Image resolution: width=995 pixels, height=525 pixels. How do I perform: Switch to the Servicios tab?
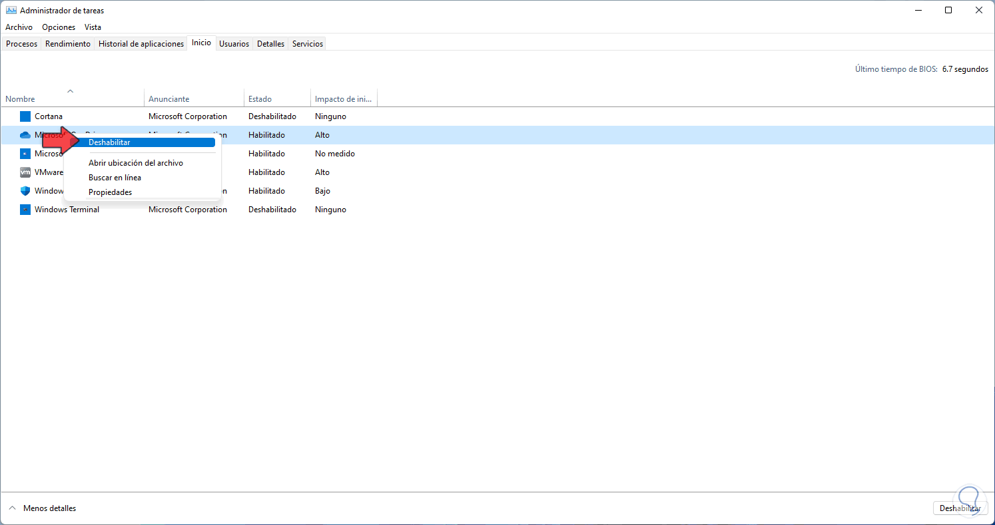pyautogui.click(x=308, y=44)
